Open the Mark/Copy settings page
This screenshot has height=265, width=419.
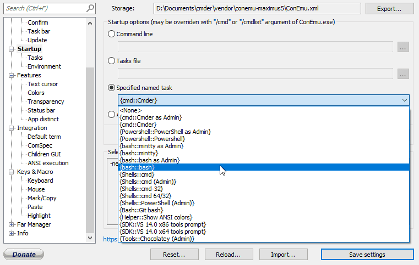(x=42, y=199)
